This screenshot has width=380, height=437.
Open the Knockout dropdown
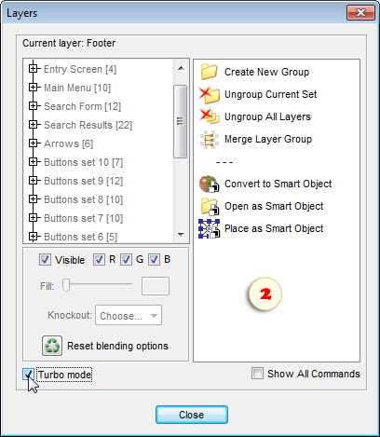tap(129, 315)
